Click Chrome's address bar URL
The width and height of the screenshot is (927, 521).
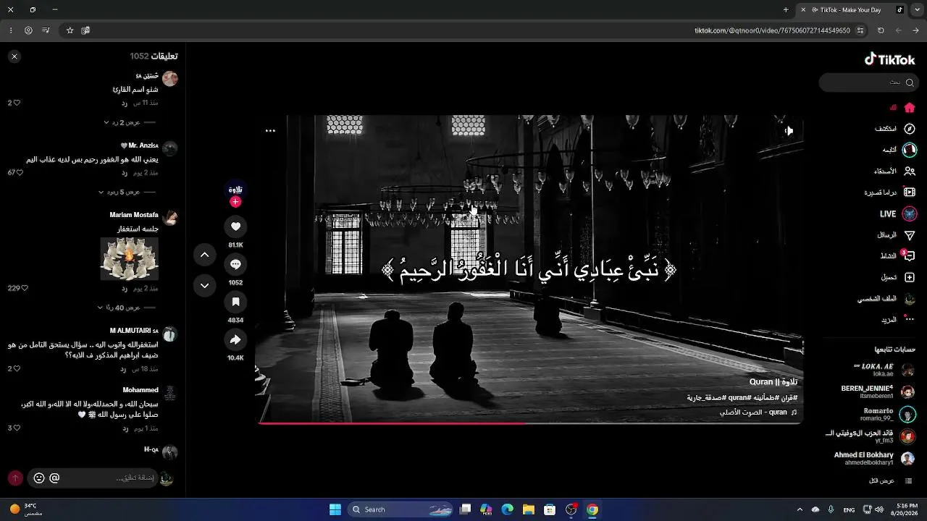coord(772,30)
